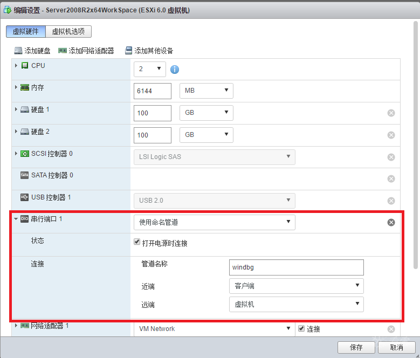Click the hard disk 1 size field
This screenshot has width=420, height=358.
(153, 113)
